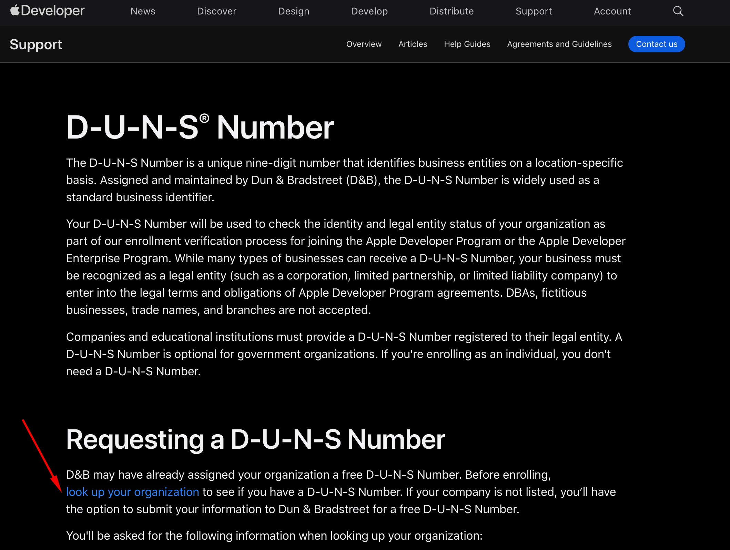
Task: Click the Apple Developer logo
Action: pyautogui.click(x=47, y=11)
